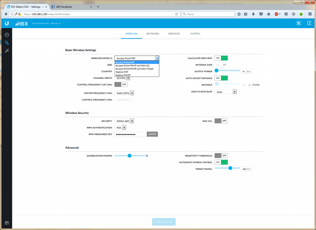
Task: Toggle the Calculate EIRP Limit switch
Action: pos(221,58)
